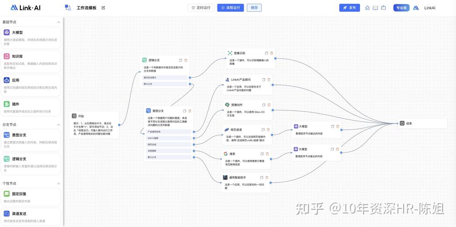Select the 默认分支 row in 逻辑分支 node
Viewport: 456px width, 227px height.
point(165,84)
